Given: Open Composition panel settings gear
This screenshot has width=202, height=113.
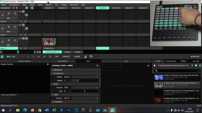Looking at the screenshot, I should (x=98, y=66).
